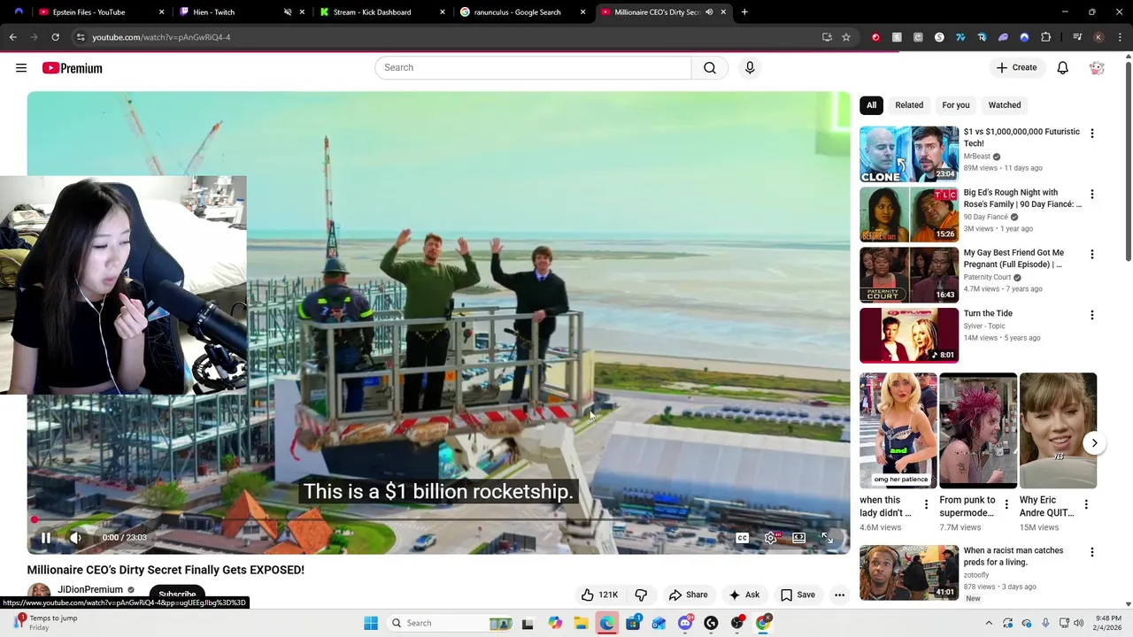Open the Paternity Court video thumbnail
Viewport: 1133px width, 637px height.
[909, 275]
